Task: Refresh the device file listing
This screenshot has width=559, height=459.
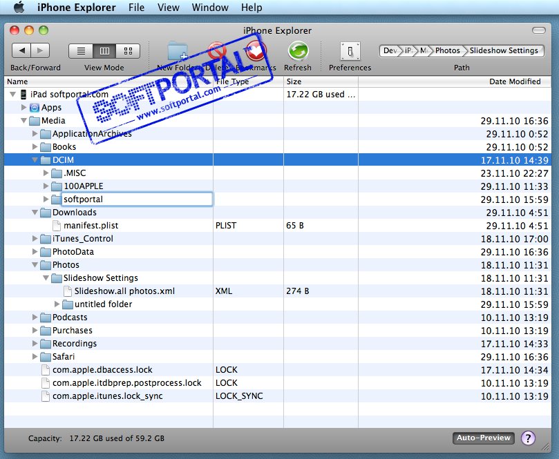Action: pyautogui.click(x=298, y=51)
